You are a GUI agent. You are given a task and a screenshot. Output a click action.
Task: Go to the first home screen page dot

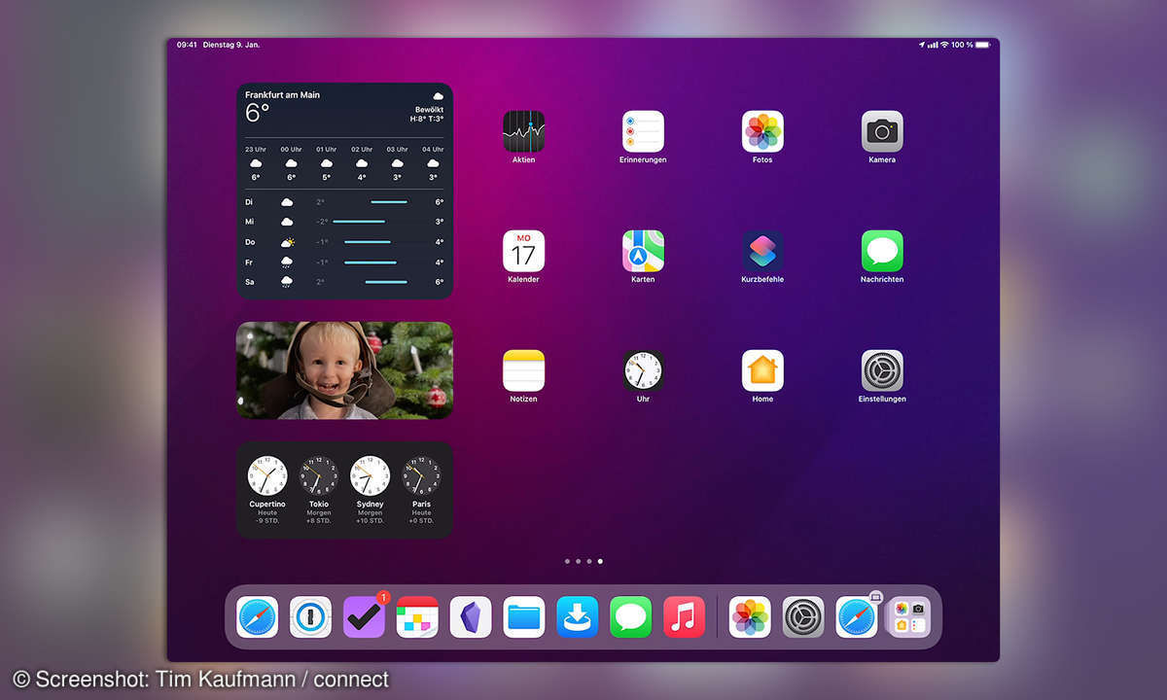[x=567, y=561]
